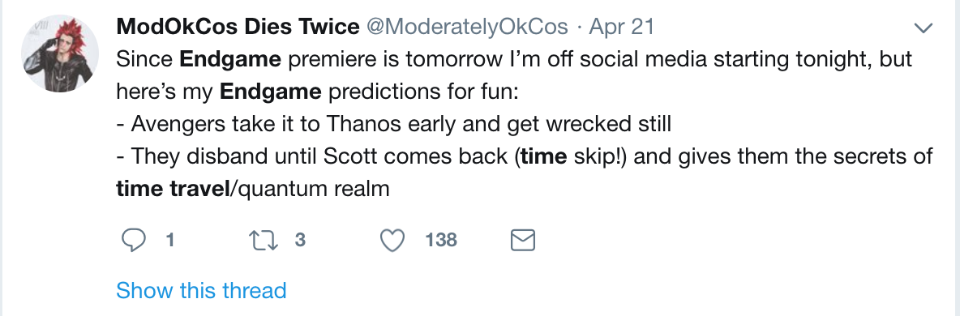Click the They disband until Scott line

click(x=524, y=156)
